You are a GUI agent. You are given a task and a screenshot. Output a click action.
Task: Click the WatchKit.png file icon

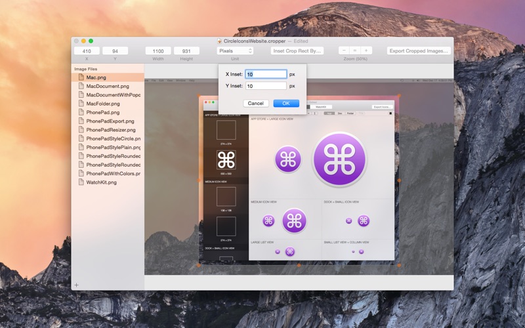coord(80,182)
